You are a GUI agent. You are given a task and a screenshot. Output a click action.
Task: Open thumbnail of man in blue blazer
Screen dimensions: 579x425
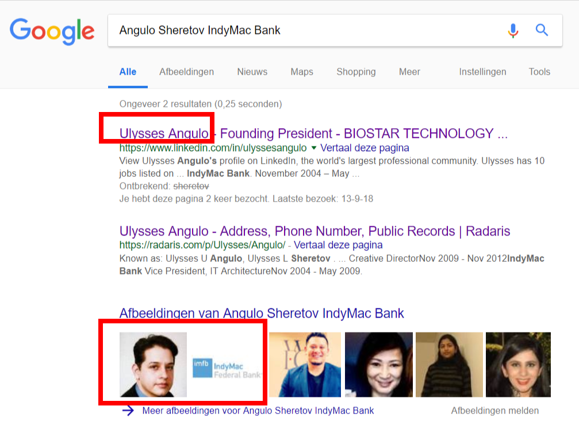305,365
